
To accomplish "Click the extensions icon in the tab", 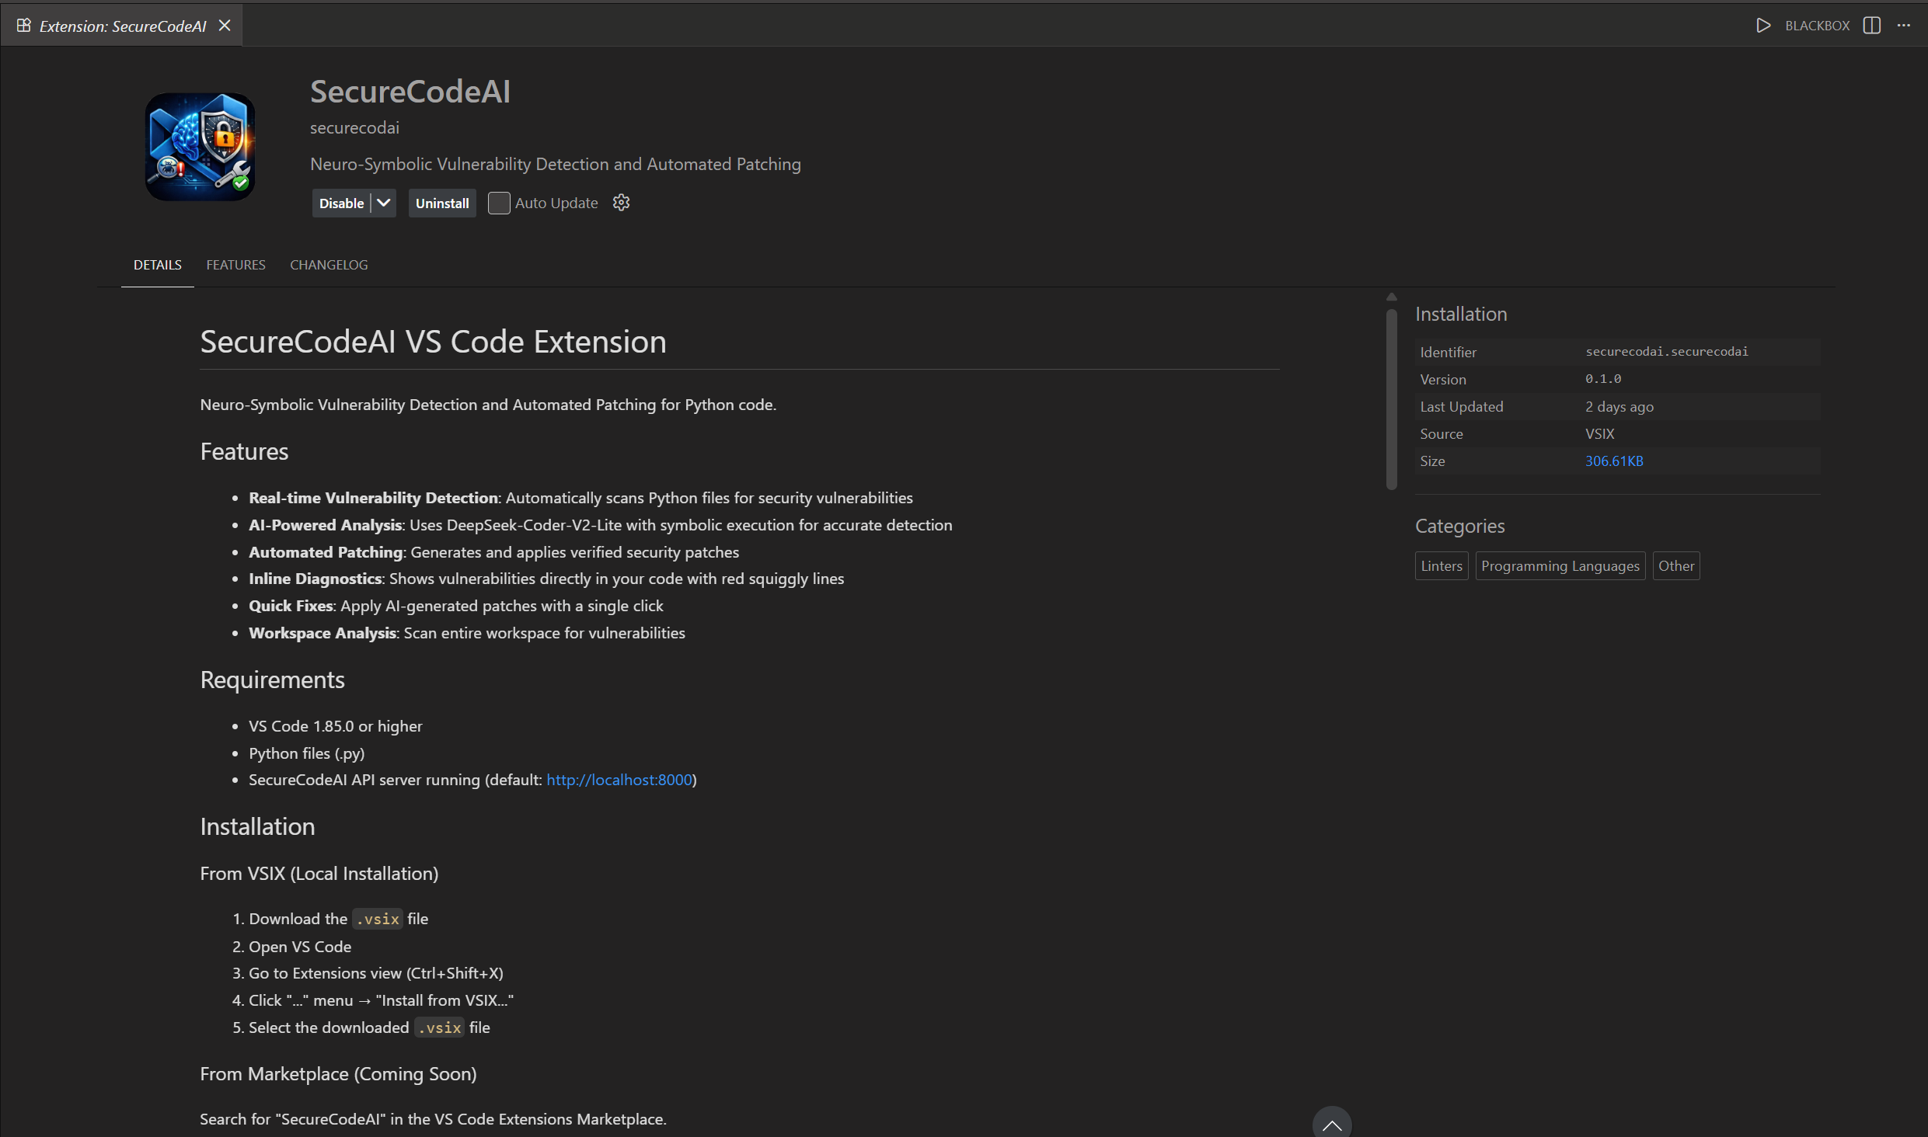I will (23, 25).
